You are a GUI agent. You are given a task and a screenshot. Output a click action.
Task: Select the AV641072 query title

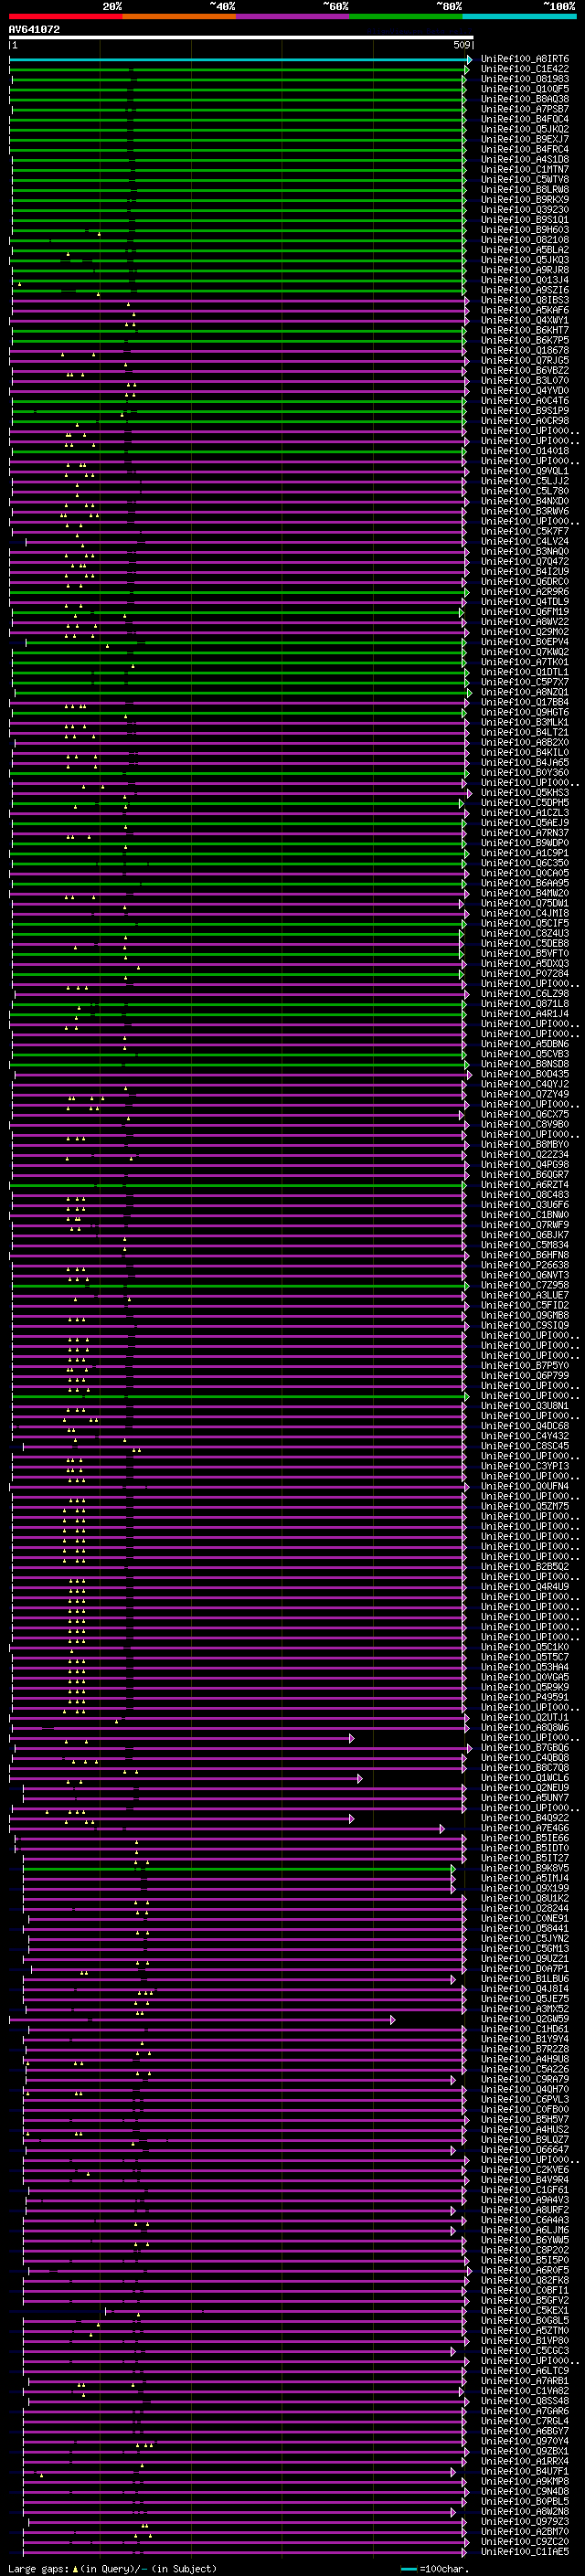(34, 29)
